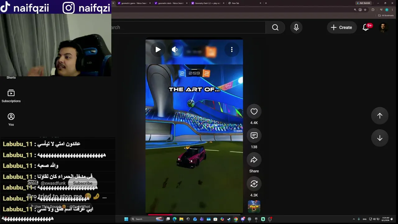This screenshot has width=398, height=224.
Task: Subscribe to the @xwasdfunk channel
Action: pos(83,183)
